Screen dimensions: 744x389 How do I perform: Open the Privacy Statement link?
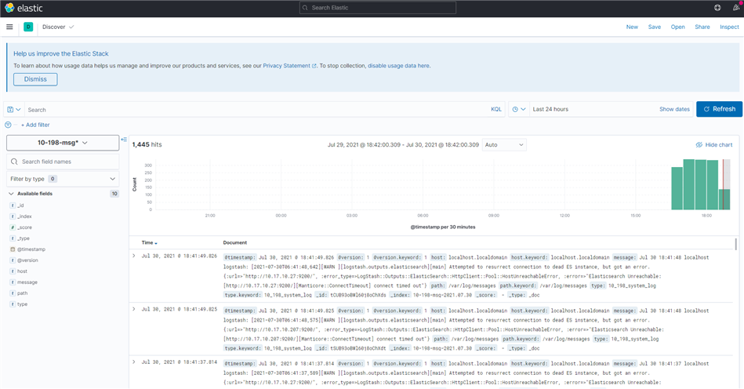coord(289,66)
